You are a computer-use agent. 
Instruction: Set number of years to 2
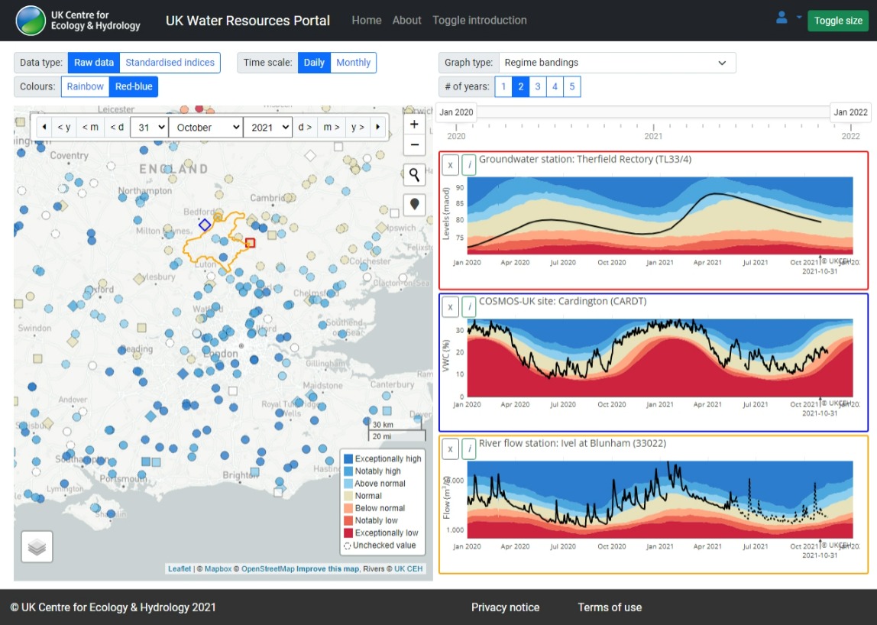[x=520, y=87]
